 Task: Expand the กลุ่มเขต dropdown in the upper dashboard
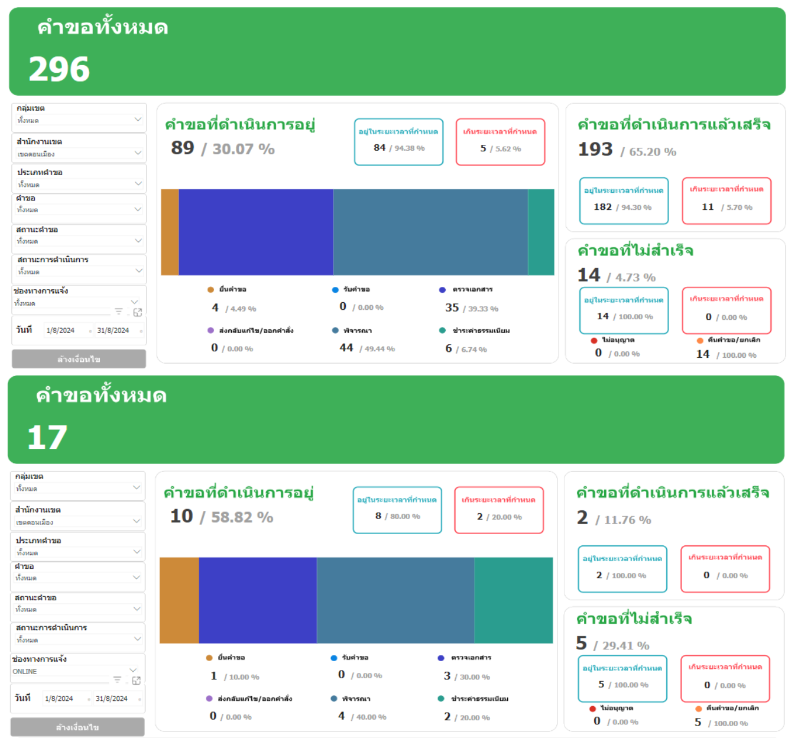138,119
